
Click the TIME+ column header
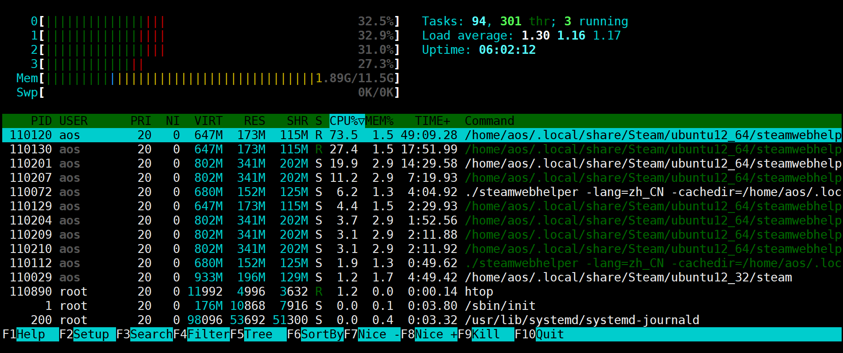pos(432,121)
